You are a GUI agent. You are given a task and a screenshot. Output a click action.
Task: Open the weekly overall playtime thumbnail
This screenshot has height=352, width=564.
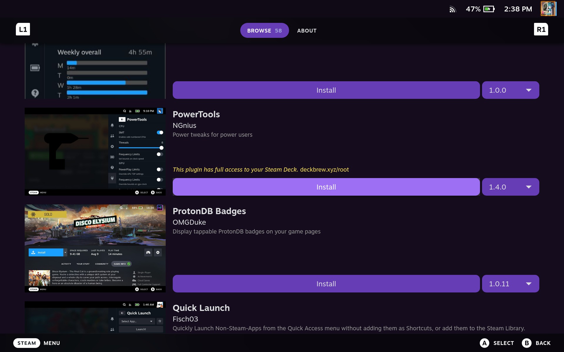tap(95, 71)
